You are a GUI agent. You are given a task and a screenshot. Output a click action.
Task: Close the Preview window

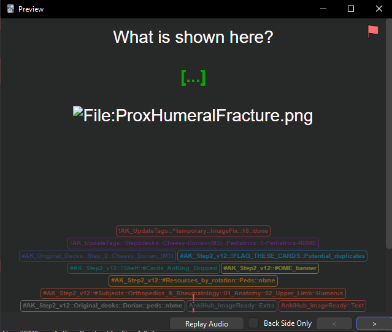pos(379,9)
